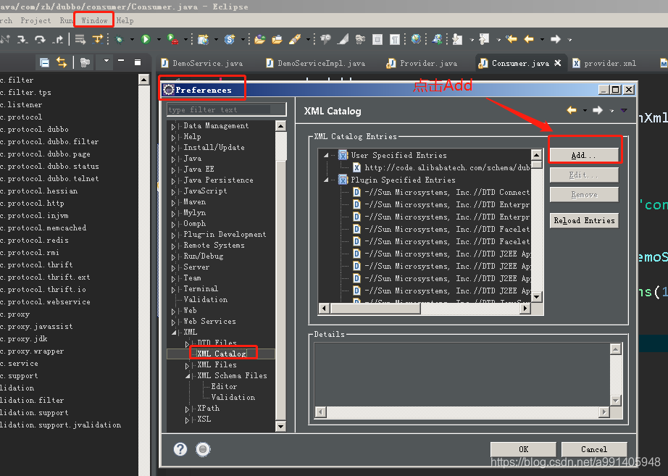Switch to Provider.java tab
Image resolution: width=668 pixels, height=476 pixels.
pyautogui.click(x=422, y=63)
